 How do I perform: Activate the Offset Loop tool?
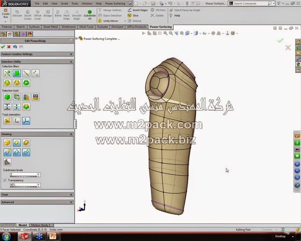click(37, 15)
